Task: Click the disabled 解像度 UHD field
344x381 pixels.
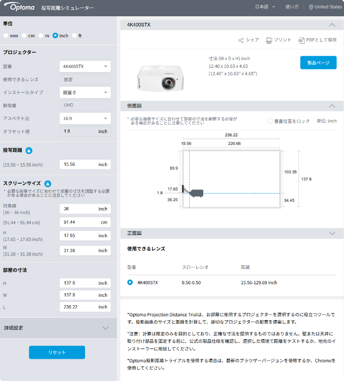Action: pos(85,105)
